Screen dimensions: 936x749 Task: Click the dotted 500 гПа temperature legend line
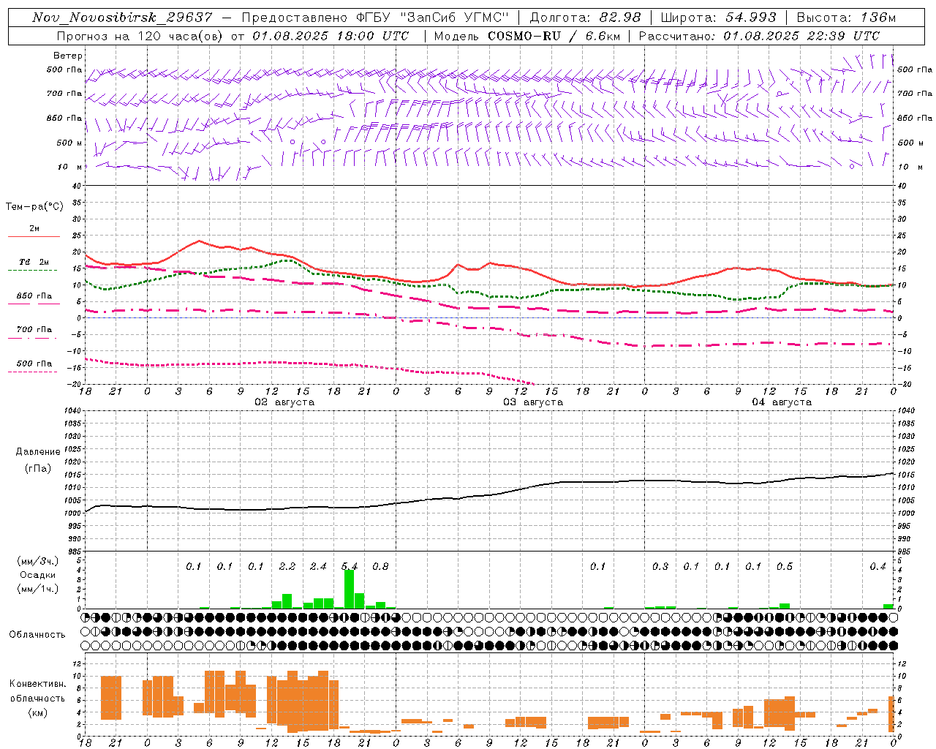coord(32,372)
